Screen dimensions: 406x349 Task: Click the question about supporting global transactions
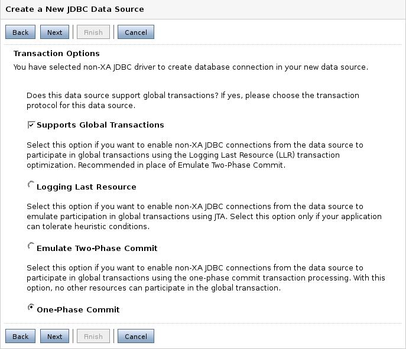coord(193,100)
